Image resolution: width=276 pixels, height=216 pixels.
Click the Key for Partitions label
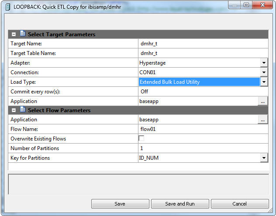pos(30,158)
